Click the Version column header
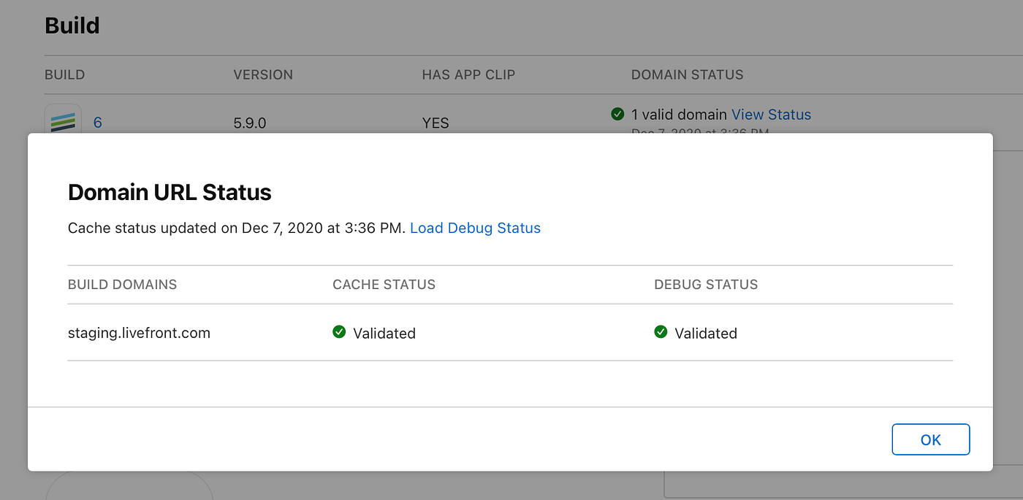 [263, 74]
